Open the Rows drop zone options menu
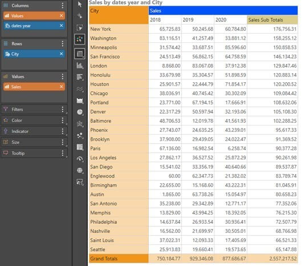This screenshot has height=266, width=304. tap(62, 43)
